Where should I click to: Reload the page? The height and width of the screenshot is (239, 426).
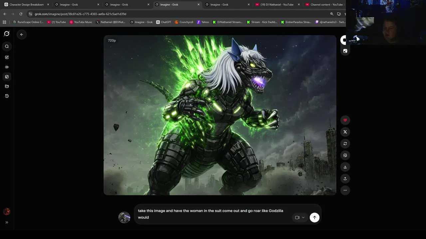pyautogui.click(x=21, y=14)
